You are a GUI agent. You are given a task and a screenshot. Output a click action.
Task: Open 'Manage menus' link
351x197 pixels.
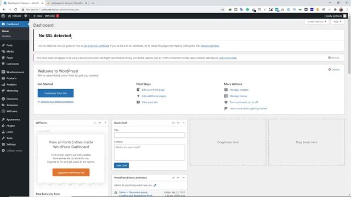click(238, 96)
